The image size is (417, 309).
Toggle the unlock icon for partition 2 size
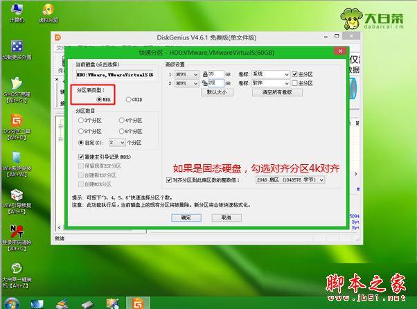204,83
